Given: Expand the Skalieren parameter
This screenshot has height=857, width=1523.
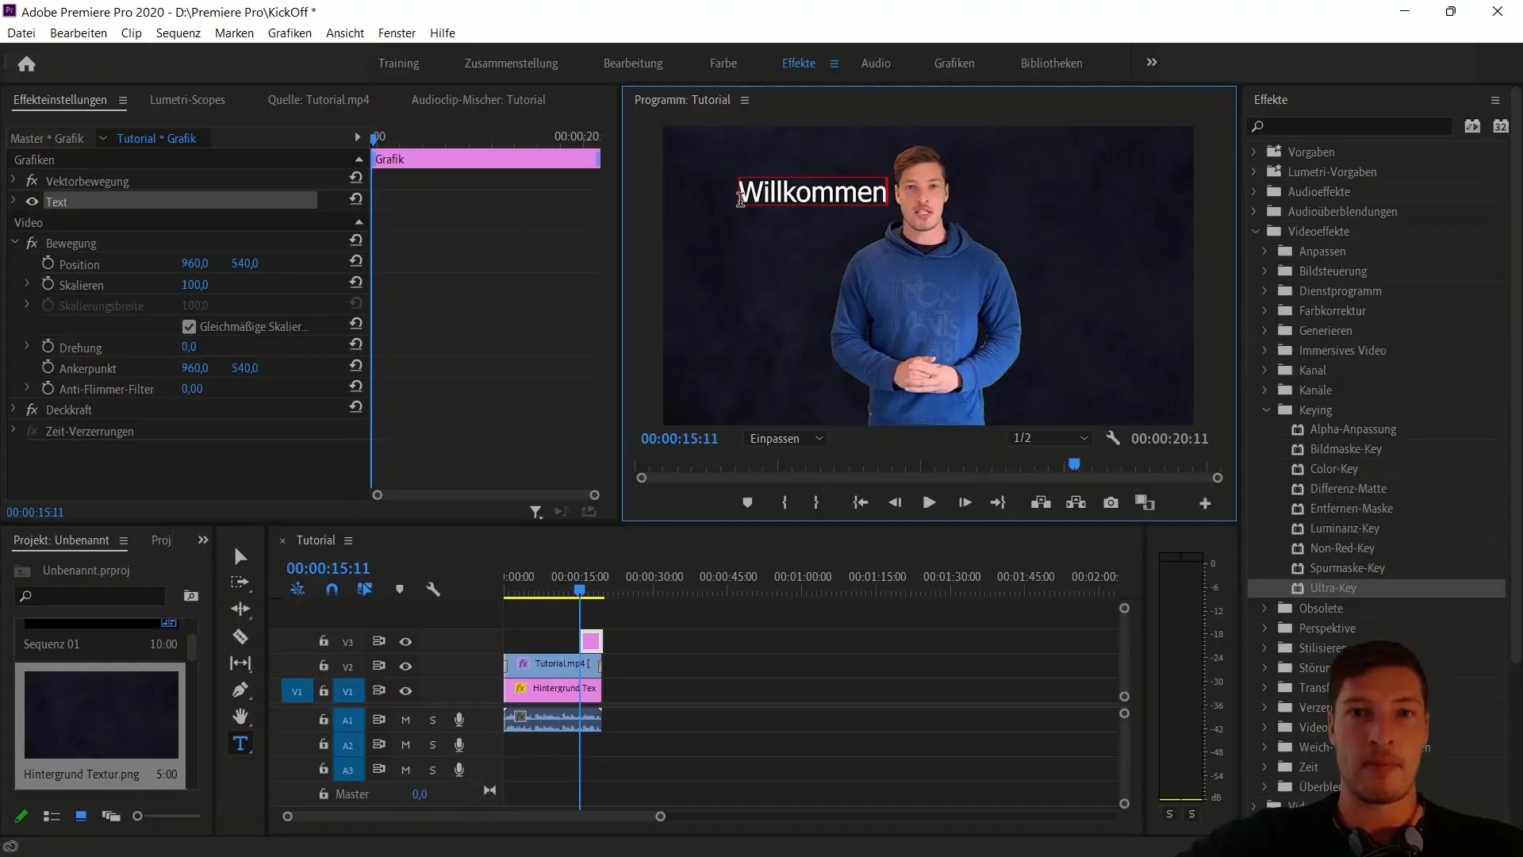Looking at the screenshot, I should [27, 283].
